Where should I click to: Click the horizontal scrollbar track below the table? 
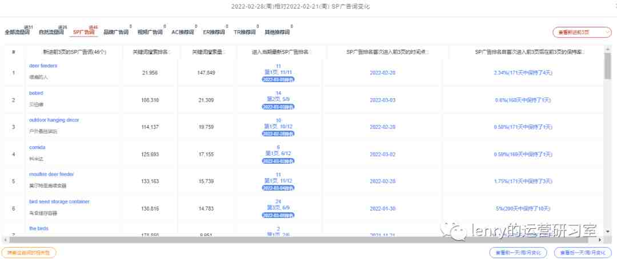303,240
